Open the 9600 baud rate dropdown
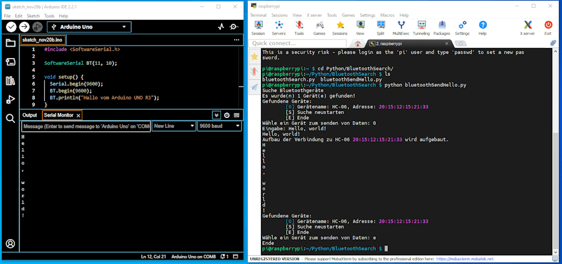Viewport: 562px width, 264px height. coord(219,126)
